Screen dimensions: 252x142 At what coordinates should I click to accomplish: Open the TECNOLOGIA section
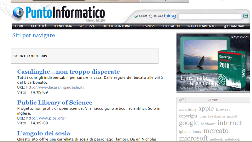62,26
